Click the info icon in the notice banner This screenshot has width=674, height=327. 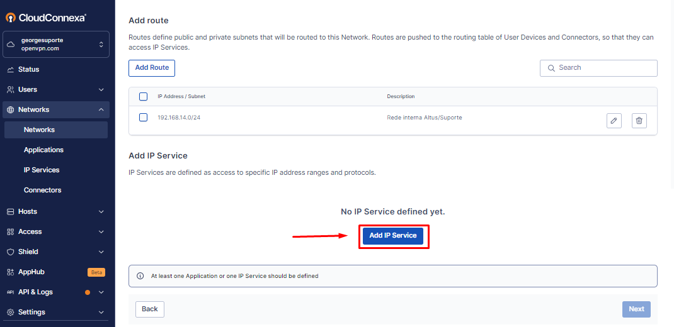140,276
